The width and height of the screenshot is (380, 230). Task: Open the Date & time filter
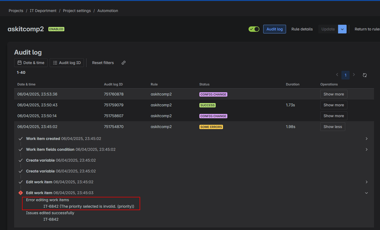point(31,63)
